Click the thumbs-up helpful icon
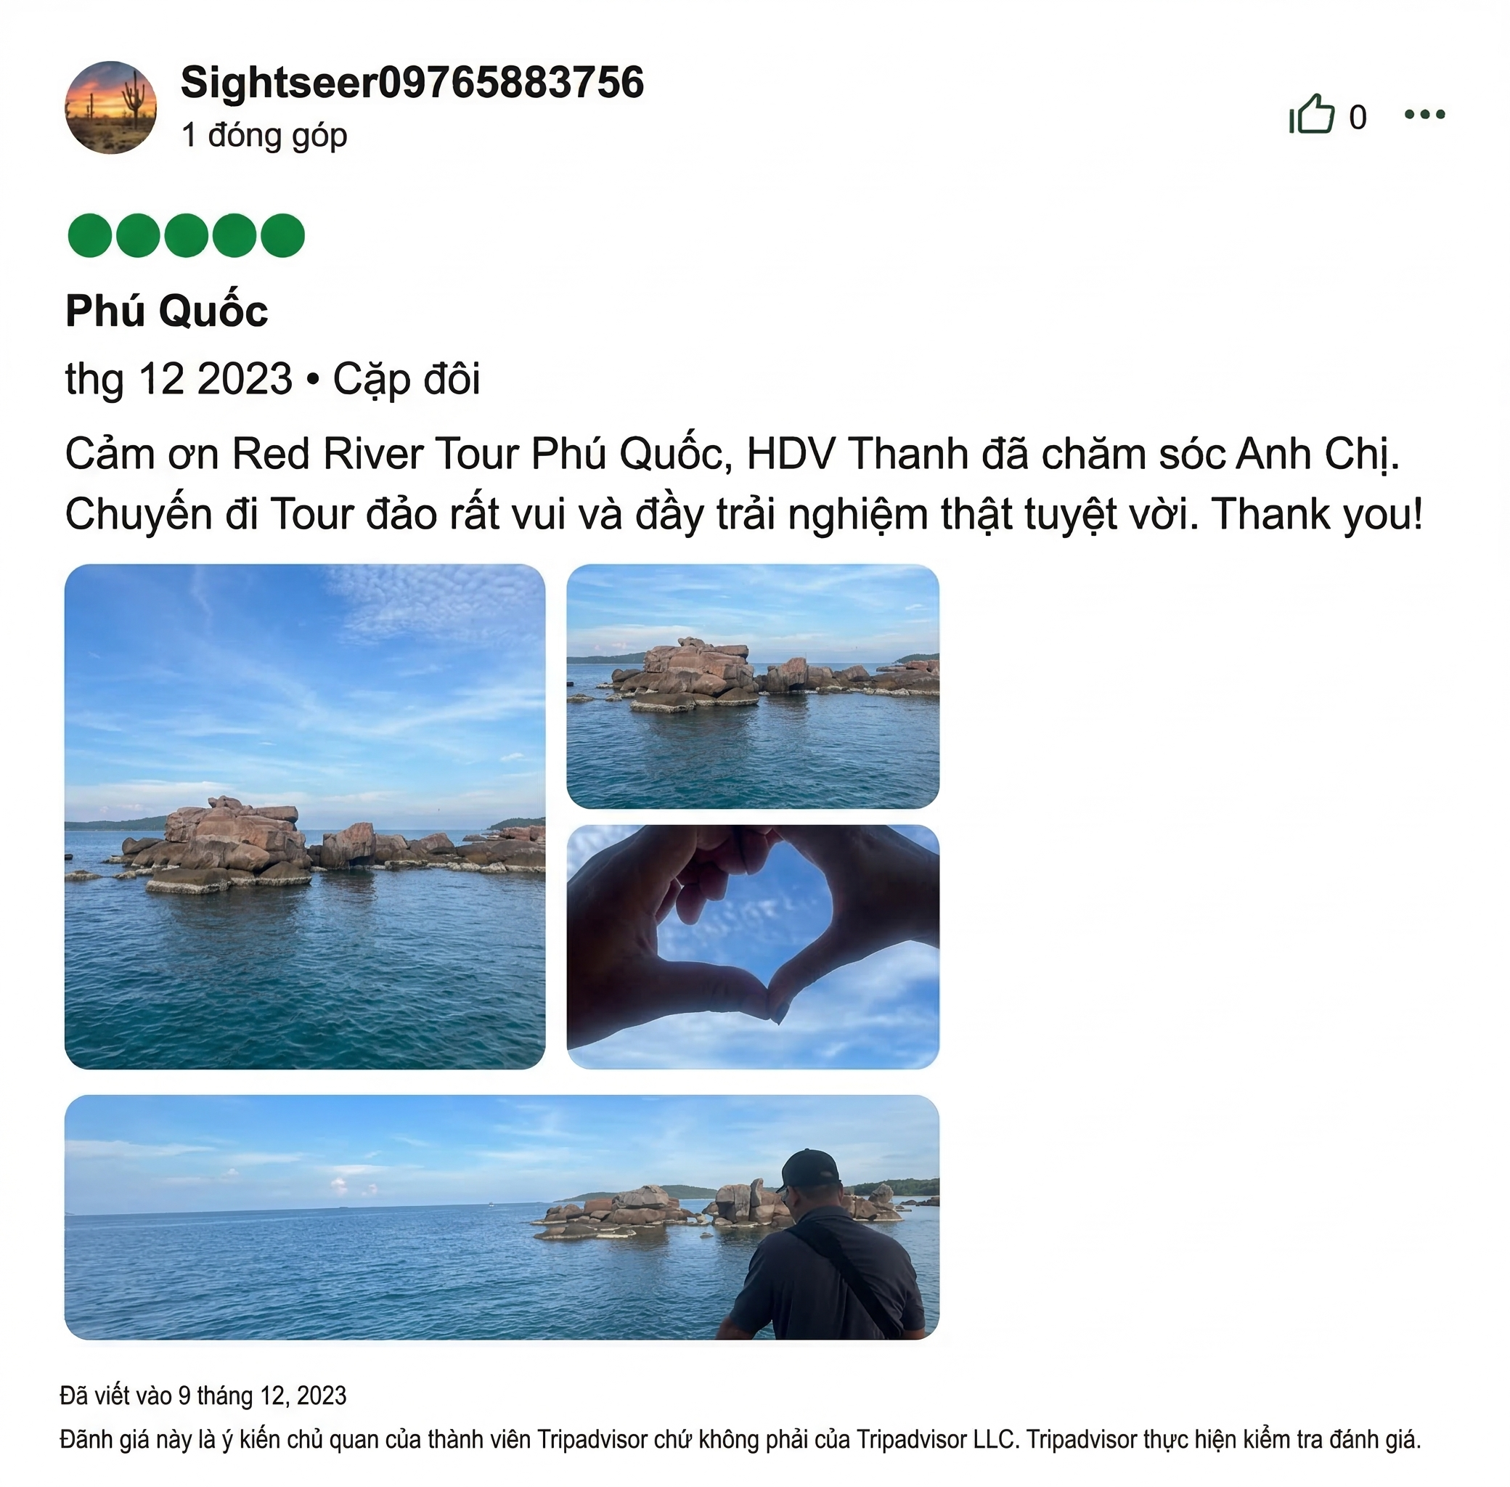This screenshot has width=1510, height=1487. [1312, 115]
